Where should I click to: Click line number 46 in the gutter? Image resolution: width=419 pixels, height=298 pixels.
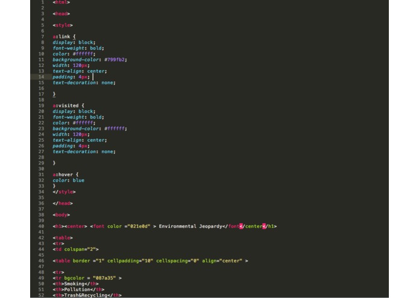[x=41, y=261]
